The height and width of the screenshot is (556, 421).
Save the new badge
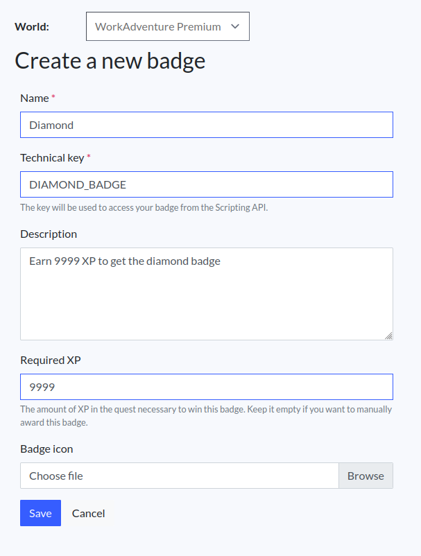40,513
